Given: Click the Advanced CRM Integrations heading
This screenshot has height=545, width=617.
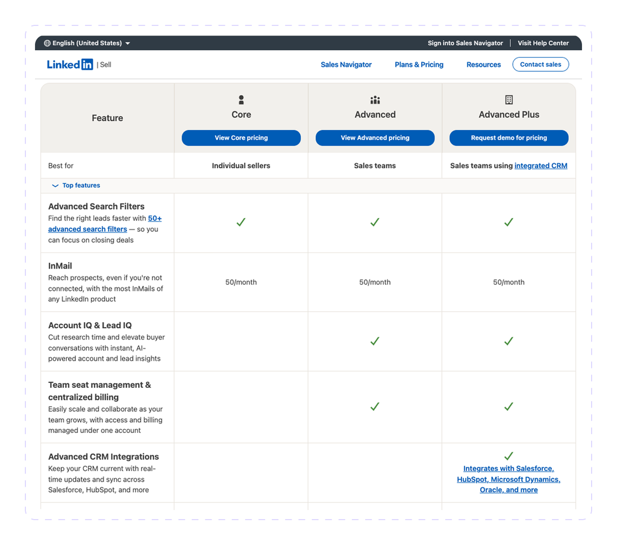Looking at the screenshot, I should click(x=104, y=457).
